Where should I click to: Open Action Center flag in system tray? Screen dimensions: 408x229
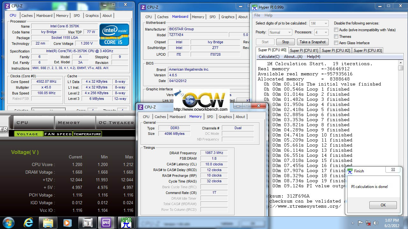361,223
